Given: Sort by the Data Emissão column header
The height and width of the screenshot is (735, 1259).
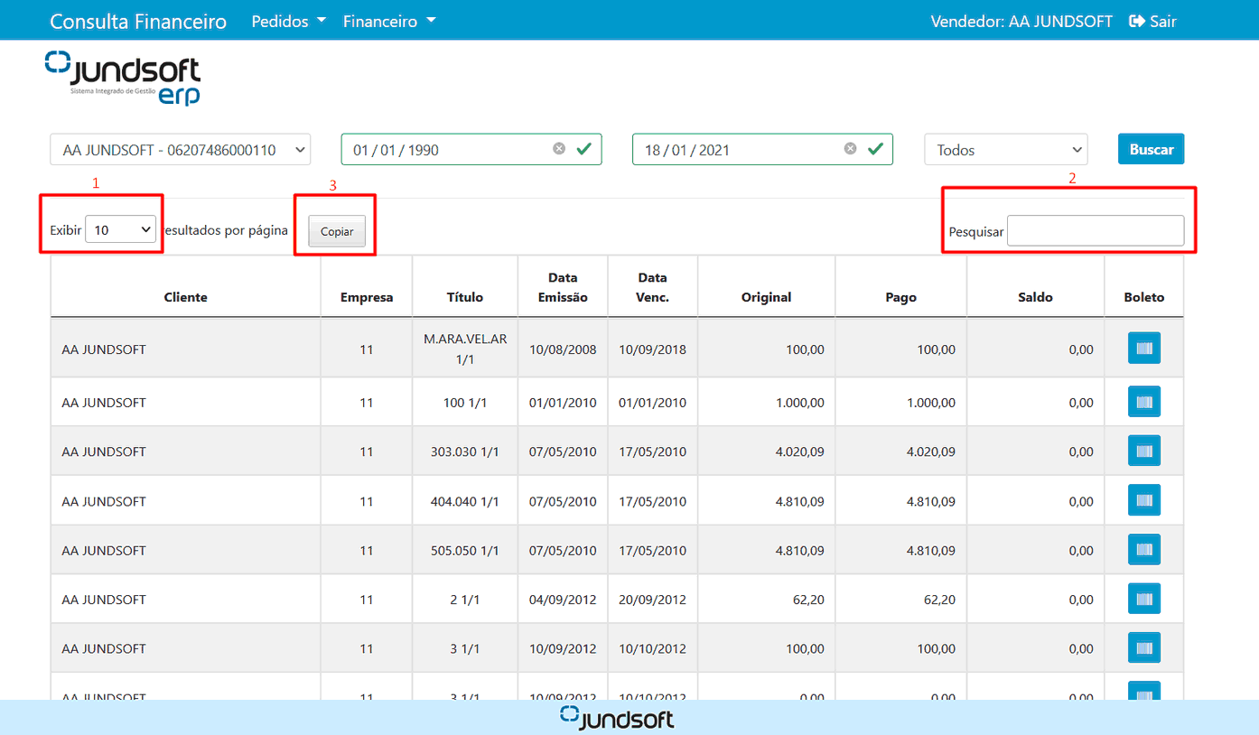Looking at the screenshot, I should click(x=563, y=287).
